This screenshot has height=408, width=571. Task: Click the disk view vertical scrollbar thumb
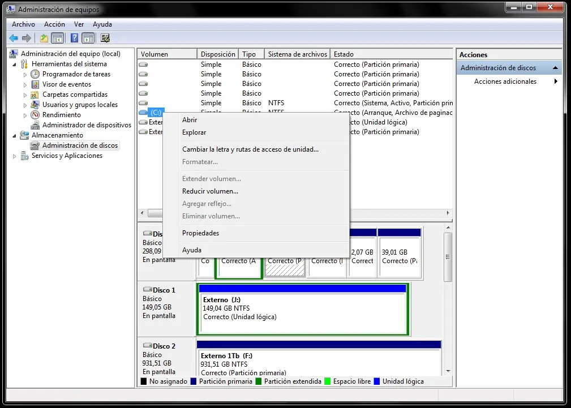(448, 257)
